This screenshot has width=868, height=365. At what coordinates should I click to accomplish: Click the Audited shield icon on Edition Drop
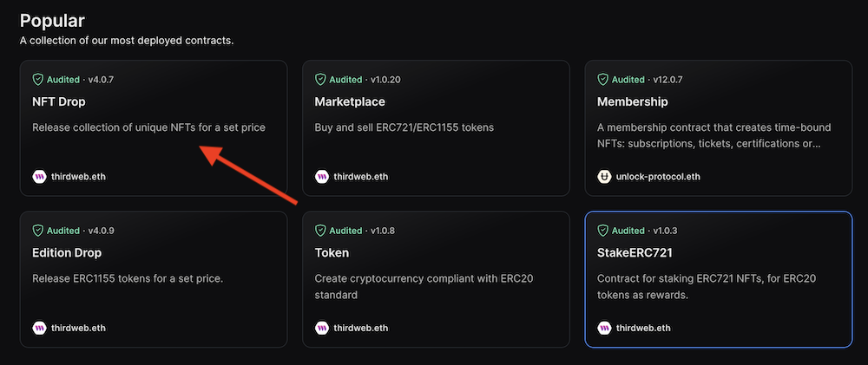[x=38, y=231]
